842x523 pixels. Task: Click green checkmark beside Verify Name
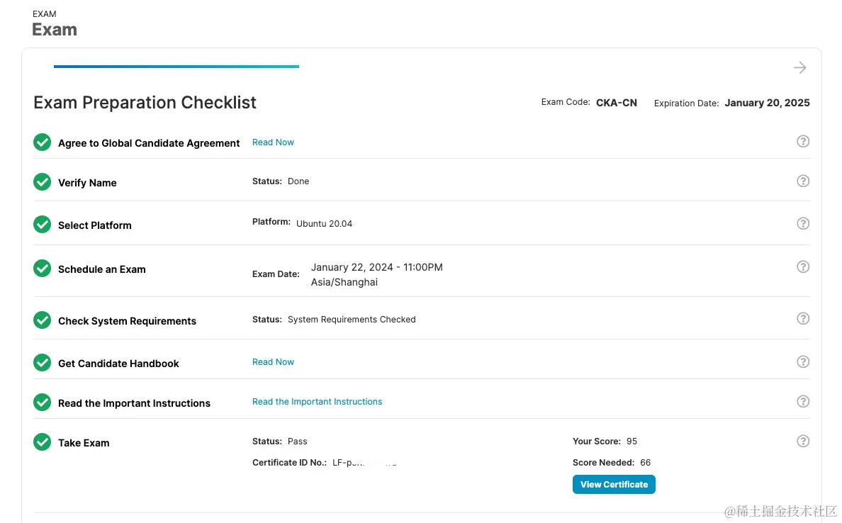tap(42, 182)
